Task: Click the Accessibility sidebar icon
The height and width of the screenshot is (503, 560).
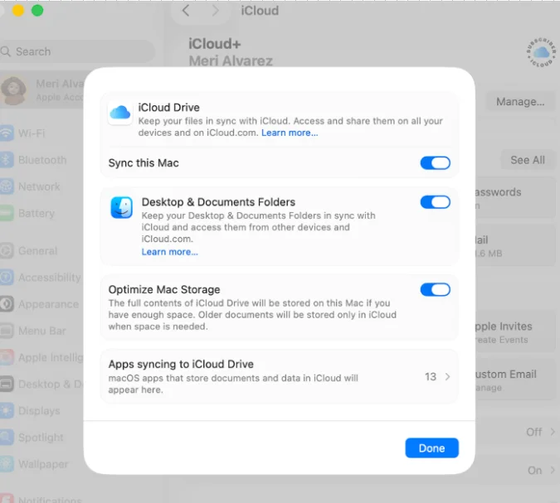Action: [7, 278]
